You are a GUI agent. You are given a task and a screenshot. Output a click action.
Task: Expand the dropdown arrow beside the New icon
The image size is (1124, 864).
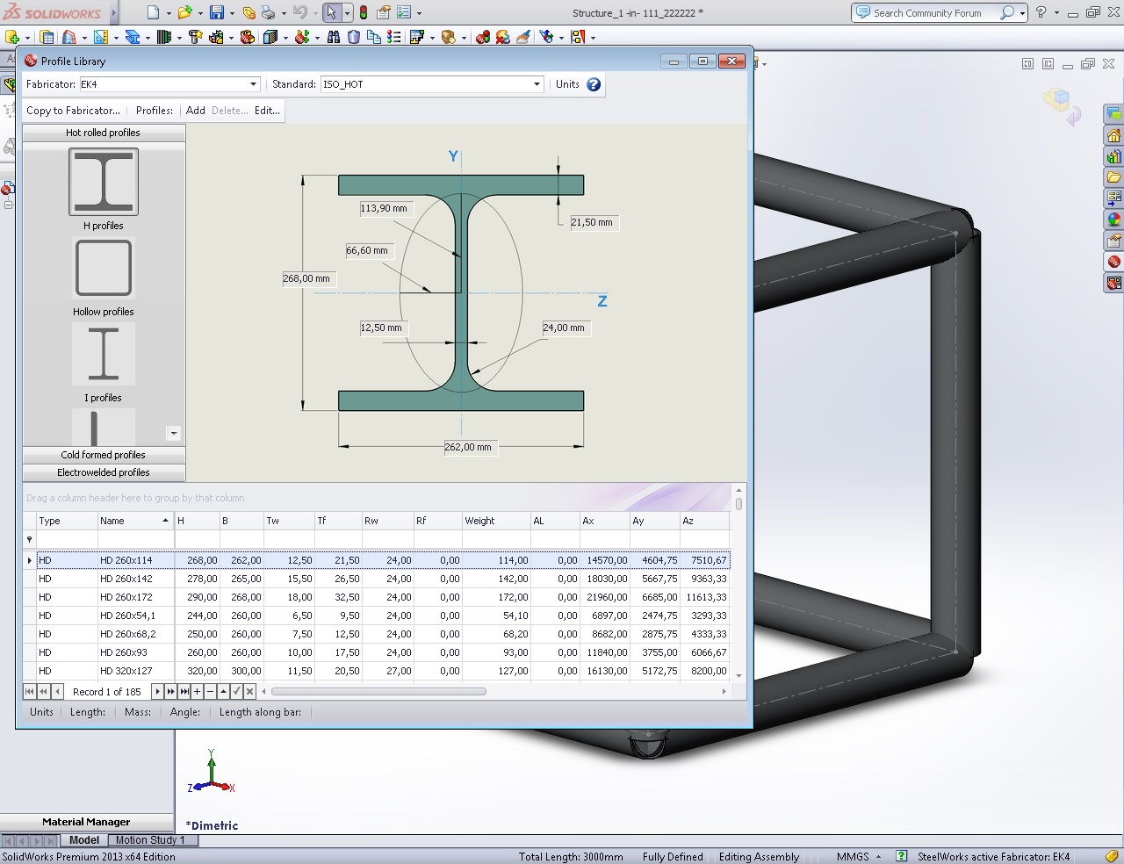pos(169,13)
